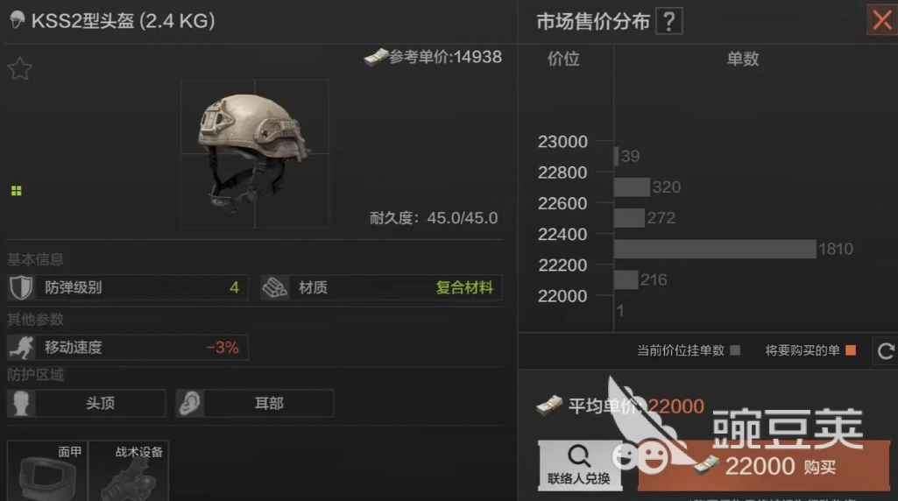This screenshot has width=898, height=501.
Task: Refresh market listings with the reload icon
Action: click(x=886, y=350)
